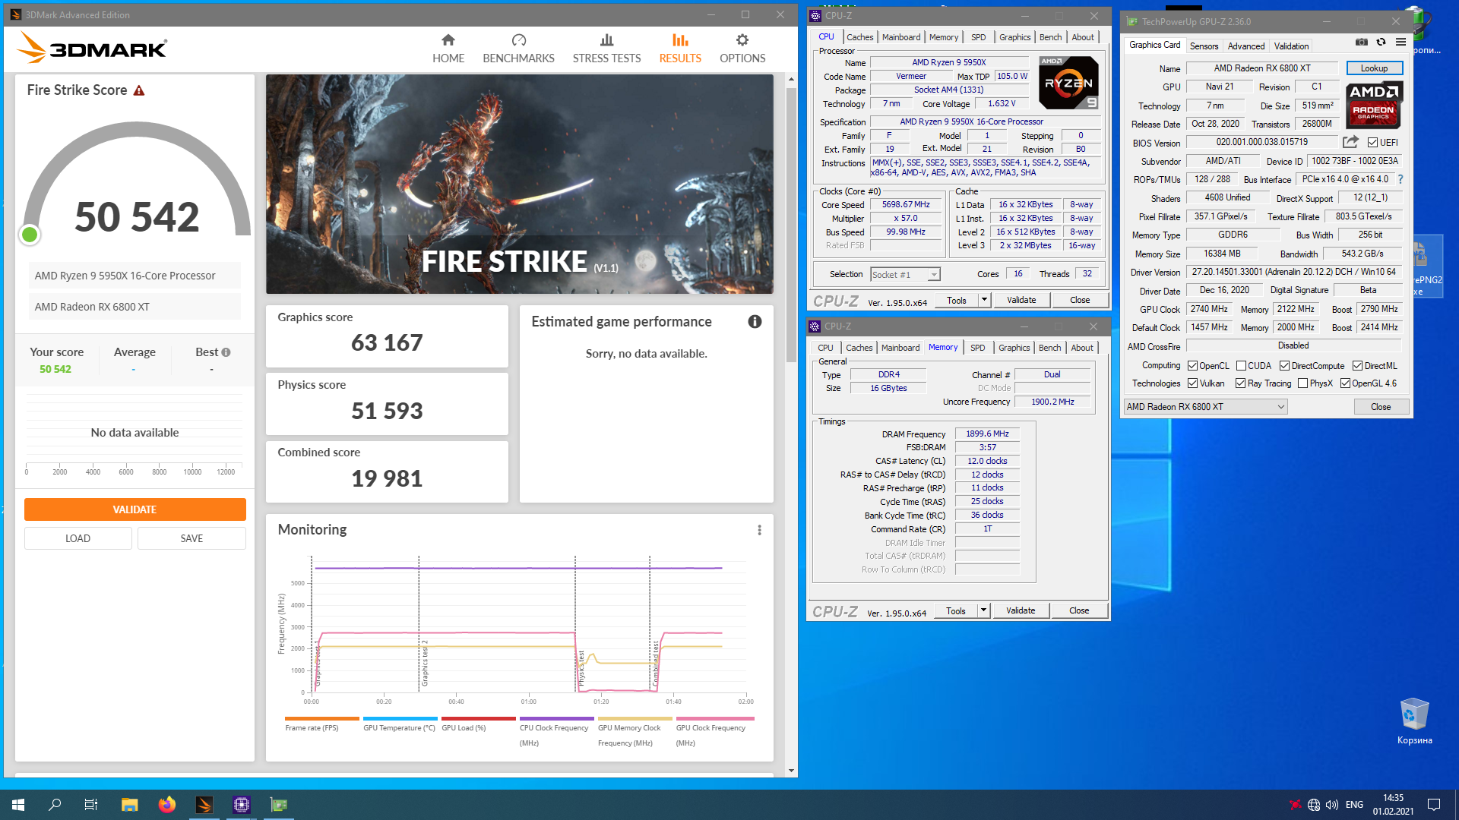Open the STRESS TESTS section
This screenshot has height=820, width=1459.
pyautogui.click(x=606, y=49)
